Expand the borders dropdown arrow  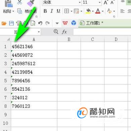tap(72, 11)
